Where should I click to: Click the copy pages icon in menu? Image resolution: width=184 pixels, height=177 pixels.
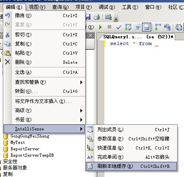pos(8,44)
